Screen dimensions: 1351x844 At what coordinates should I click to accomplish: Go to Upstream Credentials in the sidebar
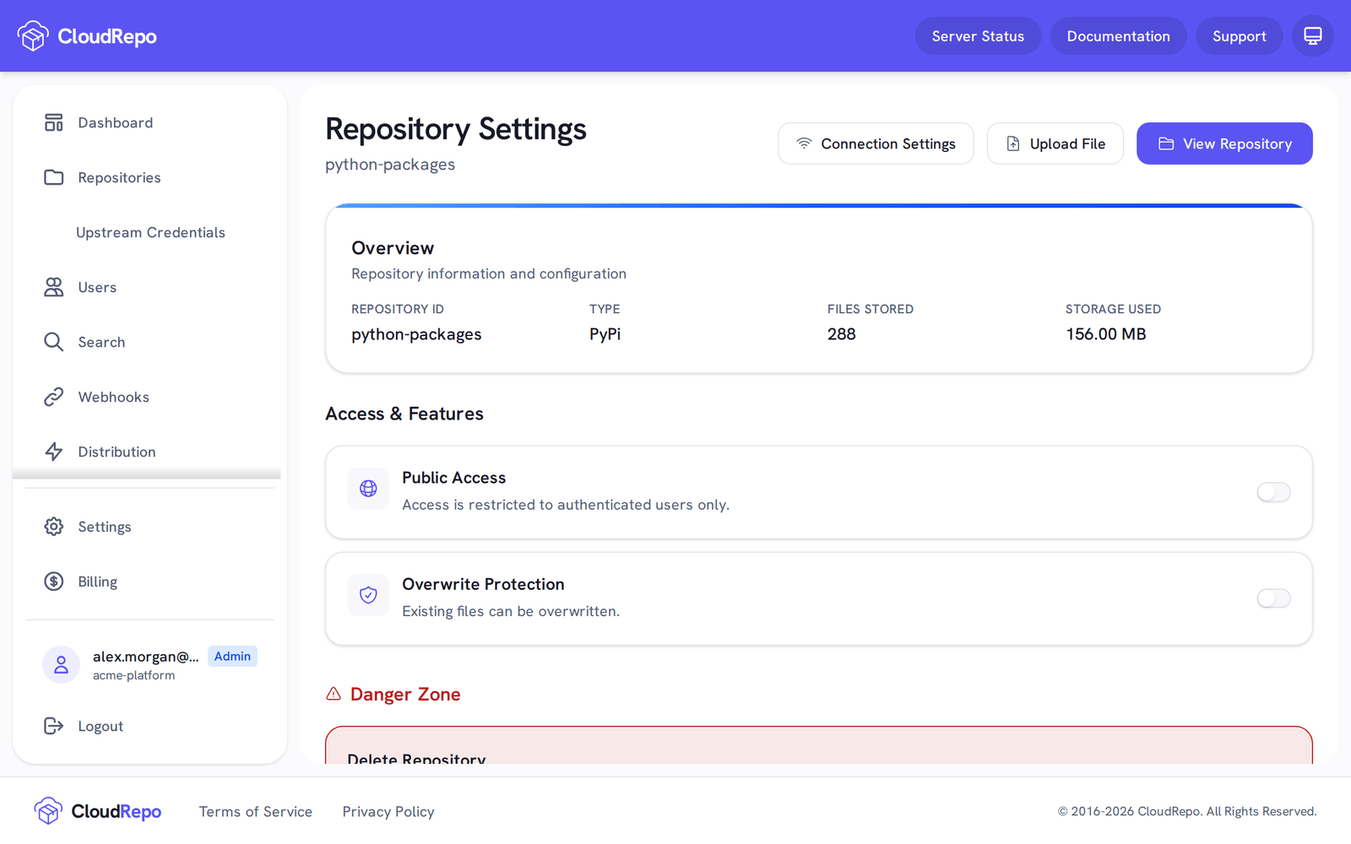(x=149, y=232)
